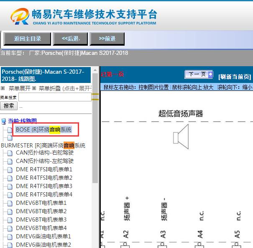Viewport: 253px width, 248px height.
Task: Click page icon for DME R4TFSI电机表单1
Action: pyautogui.click(x=10, y=170)
